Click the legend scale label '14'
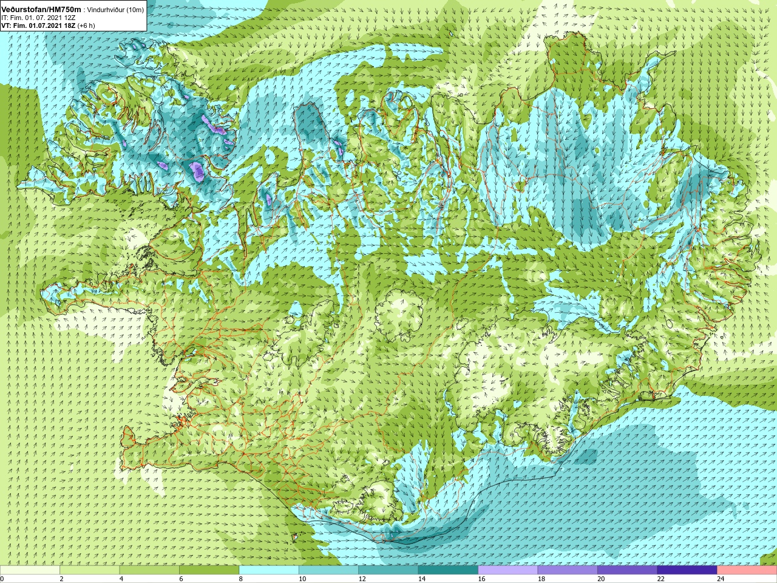 pyautogui.click(x=422, y=579)
